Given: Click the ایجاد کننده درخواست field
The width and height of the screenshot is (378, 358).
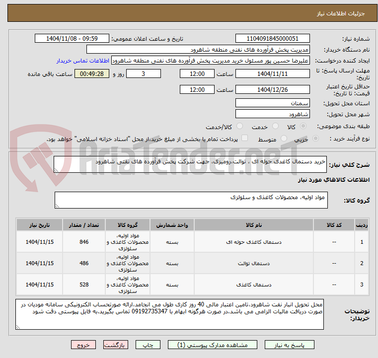Looking at the screenshot, I should tap(211, 61).
